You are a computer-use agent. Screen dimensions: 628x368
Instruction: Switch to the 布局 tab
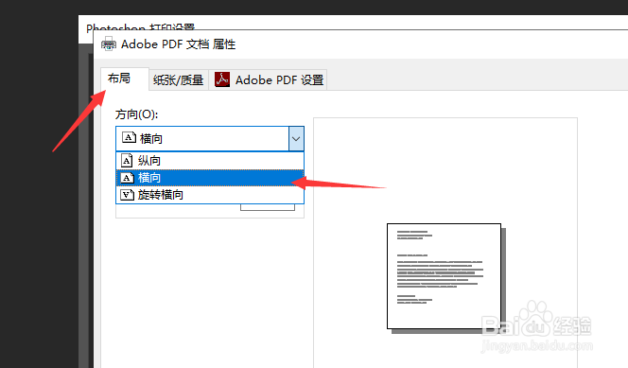124,79
